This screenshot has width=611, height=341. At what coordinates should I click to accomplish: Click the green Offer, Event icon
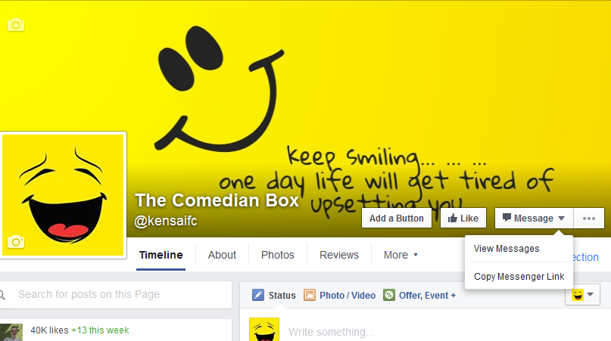389,295
